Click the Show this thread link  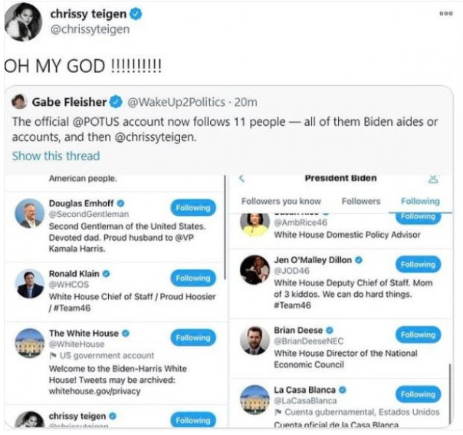55,156
